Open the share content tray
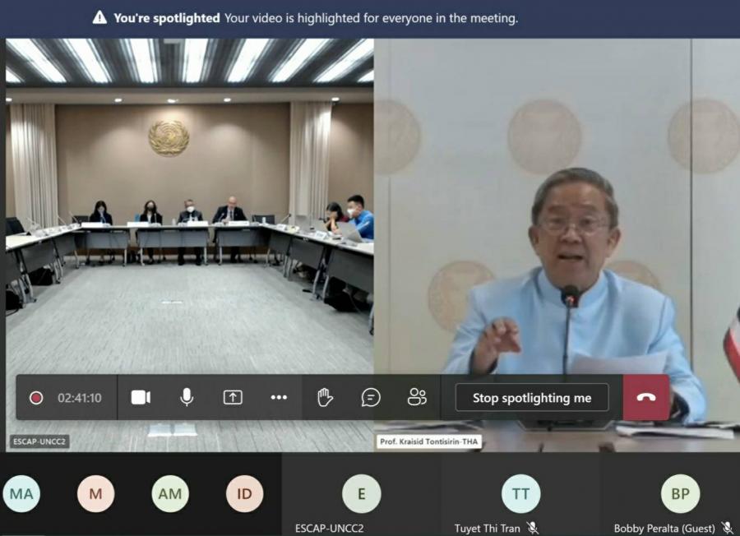The image size is (740, 536). 233,398
